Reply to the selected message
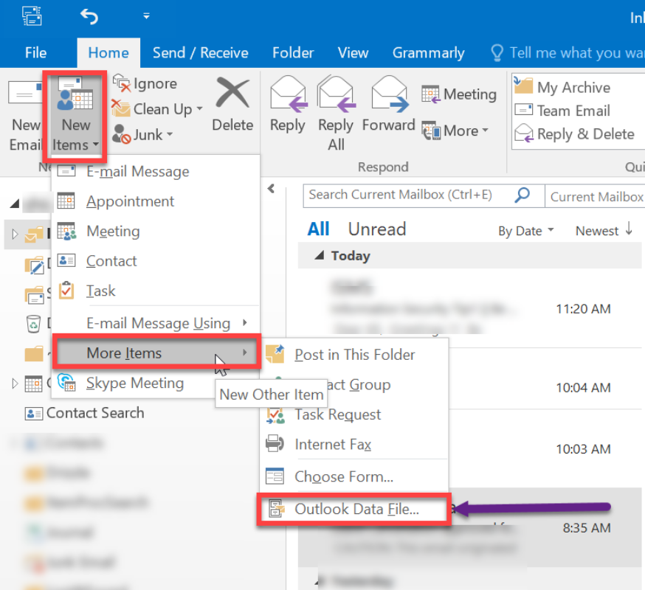645x590 pixels. (x=288, y=105)
